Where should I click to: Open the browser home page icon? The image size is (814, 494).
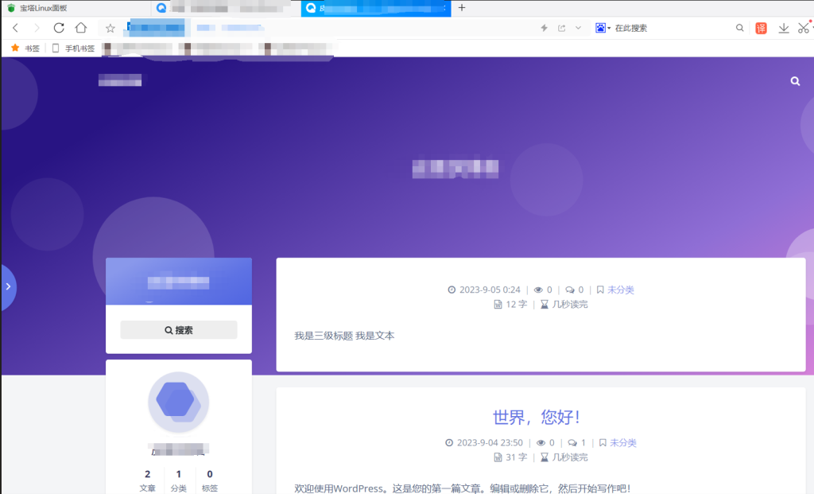(x=80, y=28)
